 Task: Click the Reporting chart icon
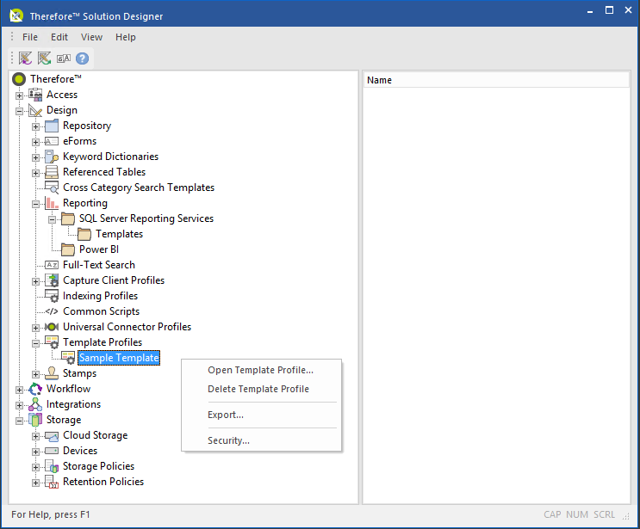tap(52, 203)
